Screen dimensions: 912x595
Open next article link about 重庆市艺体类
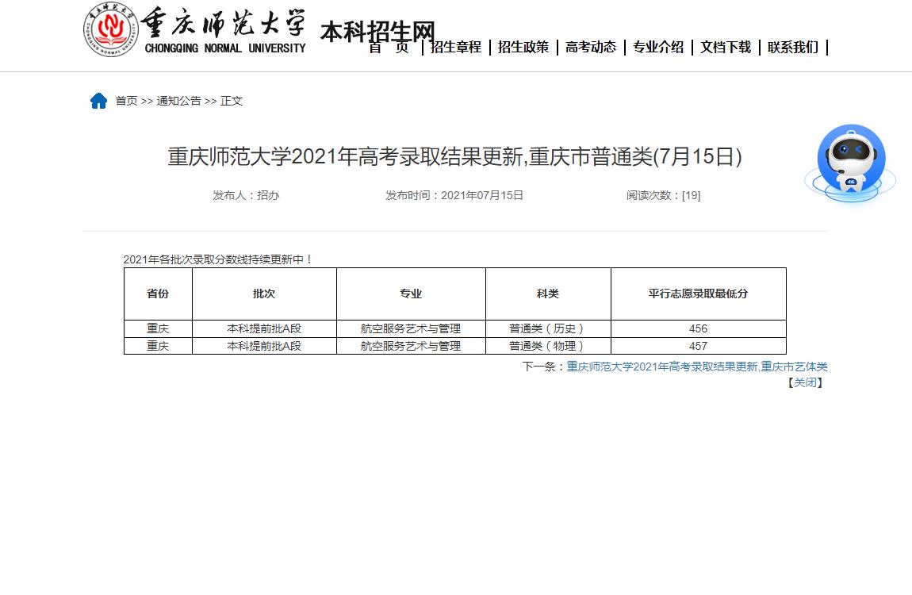(696, 367)
